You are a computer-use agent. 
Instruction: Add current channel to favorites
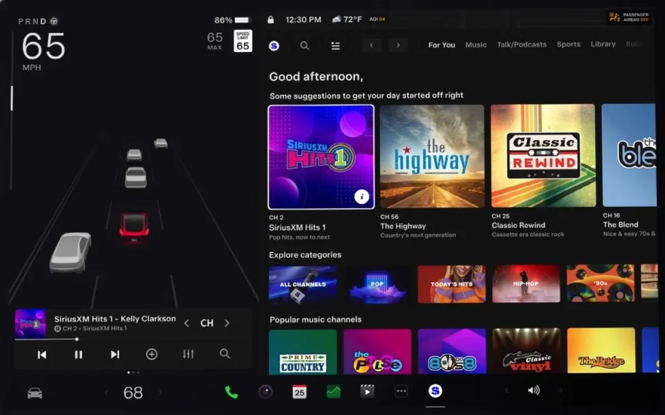coord(152,354)
